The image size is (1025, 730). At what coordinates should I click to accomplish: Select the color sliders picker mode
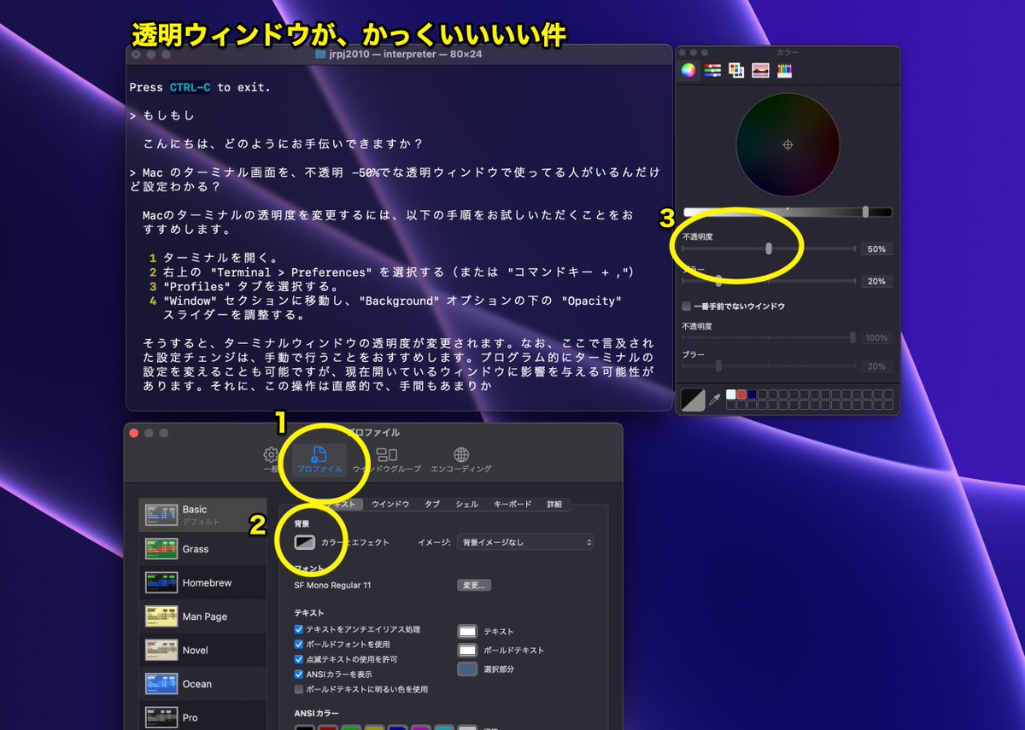pyautogui.click(x=712, y=71)
